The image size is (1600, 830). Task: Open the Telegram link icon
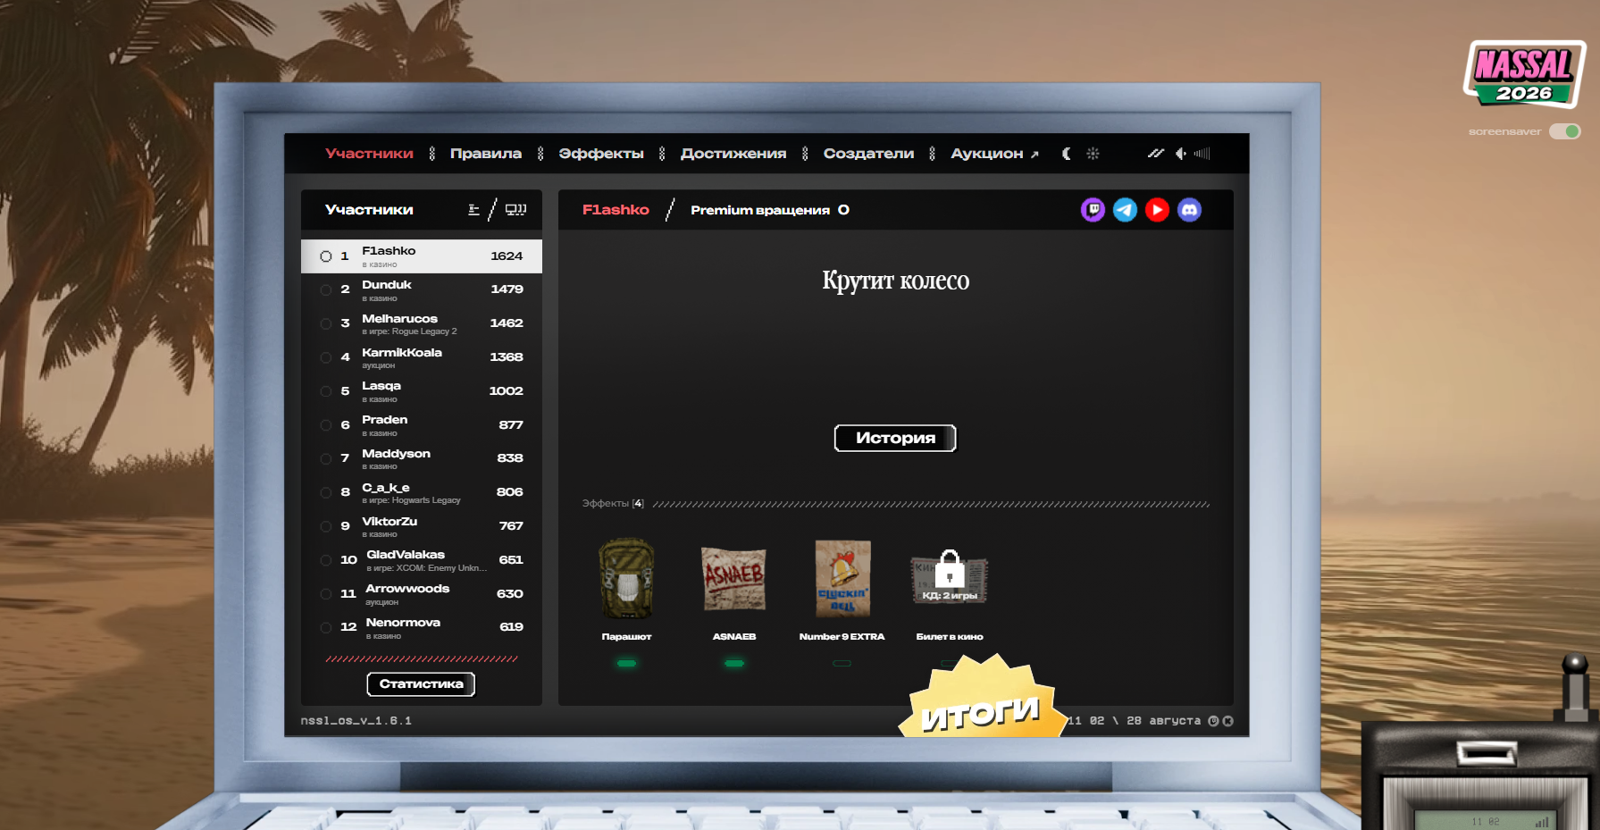pyautogui.click(x=1125, y=210)
